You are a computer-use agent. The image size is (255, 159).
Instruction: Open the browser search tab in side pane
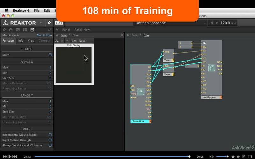(x=4, y=30)
